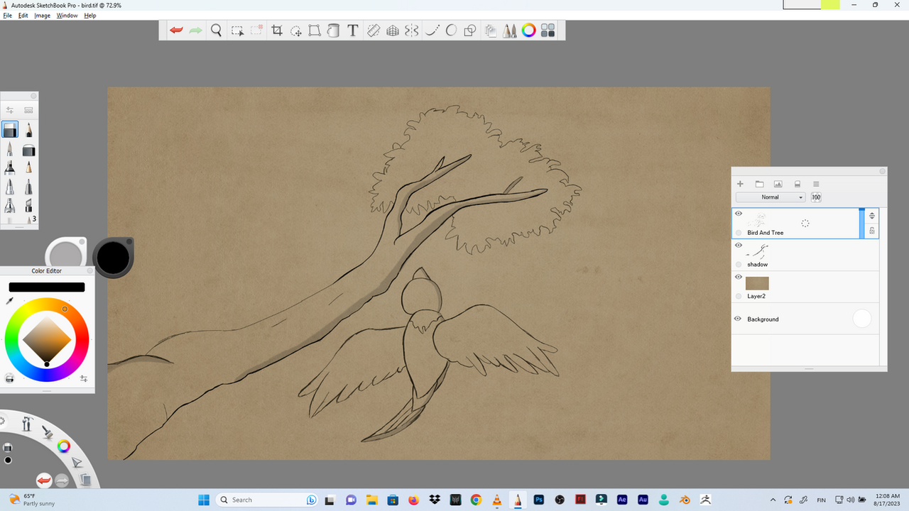The width and height of the screenshot is (909, 511).
Task: Click the layer opacity 100 field
Action: point(816,197)
